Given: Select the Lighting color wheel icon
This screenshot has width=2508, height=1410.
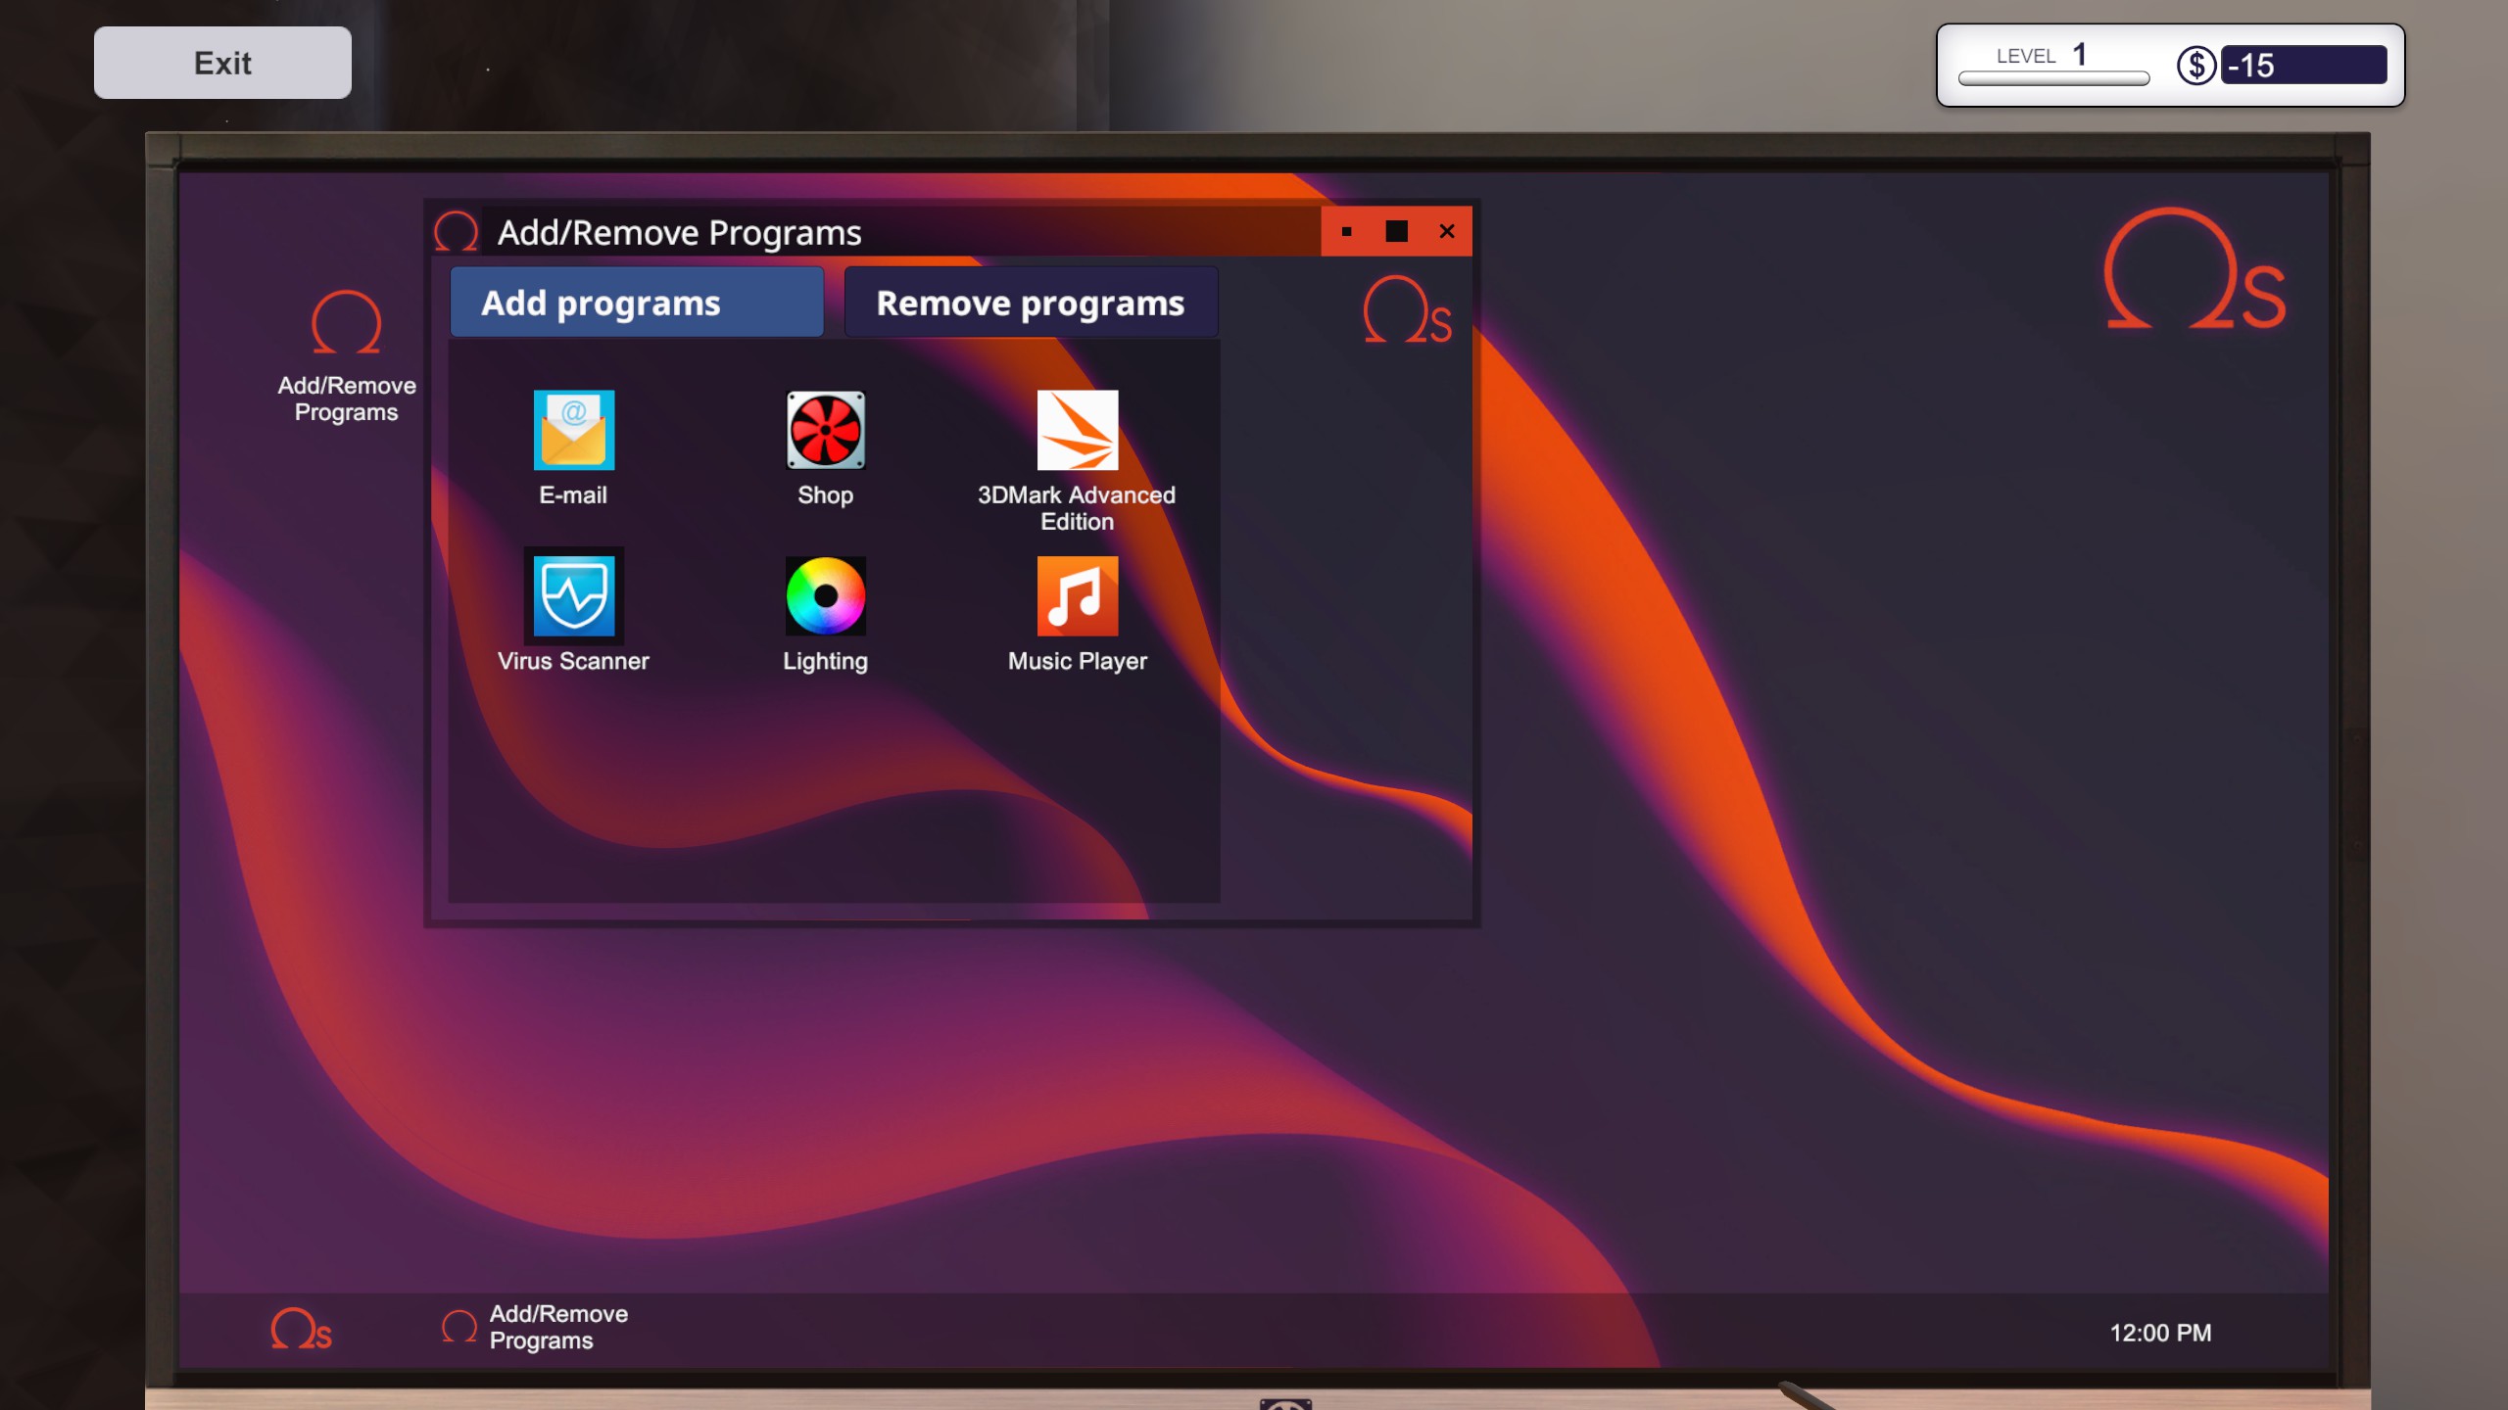Looking at the screenshot, I should pyautogui.click(x=825, y=595).
